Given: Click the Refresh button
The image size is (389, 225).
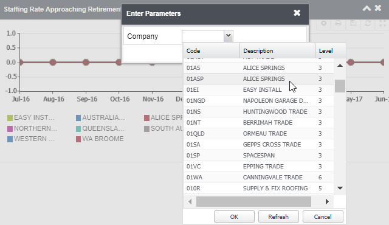Looking at the screenshot, I should tap(278, 216).
